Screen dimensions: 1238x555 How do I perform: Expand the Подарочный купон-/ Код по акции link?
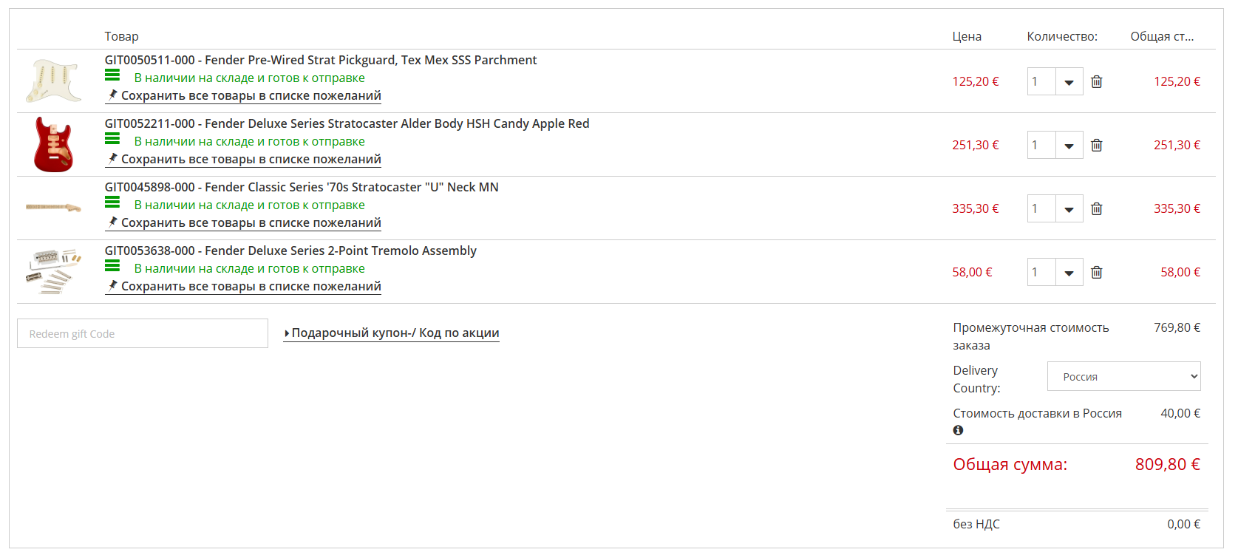[x=392, y=333]
